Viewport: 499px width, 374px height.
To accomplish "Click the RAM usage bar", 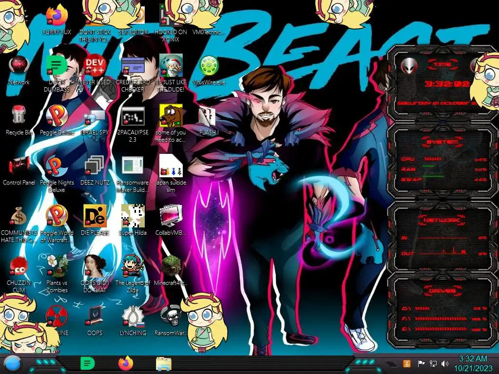I will pos(428,166).
